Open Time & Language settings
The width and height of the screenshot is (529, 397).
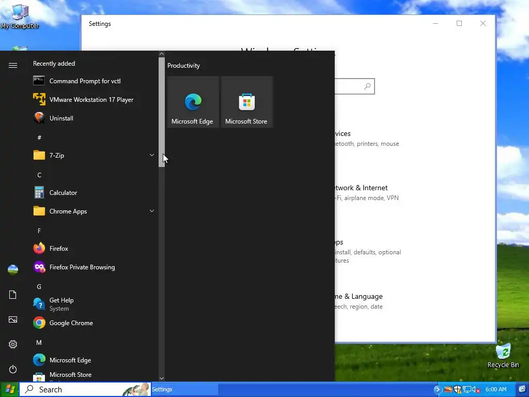coord(359,301)
